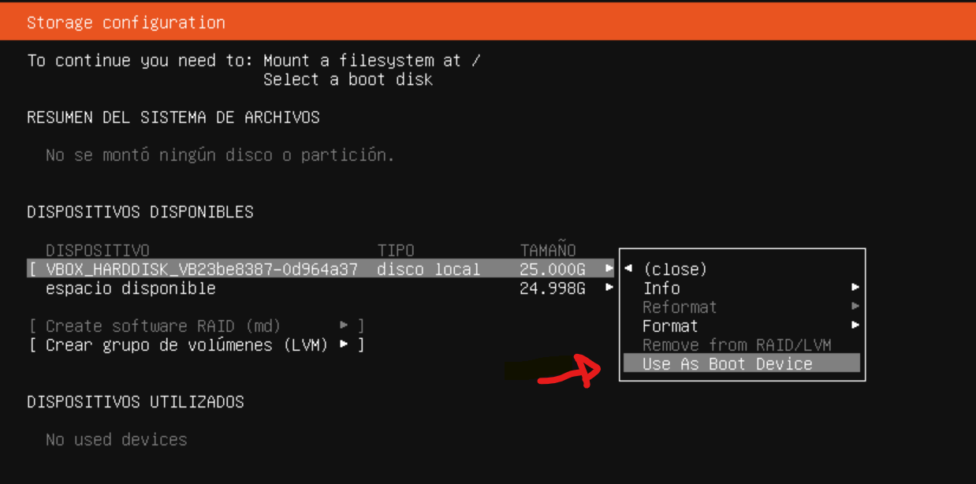Select the Reformat menu entry

tap(680, 307)
